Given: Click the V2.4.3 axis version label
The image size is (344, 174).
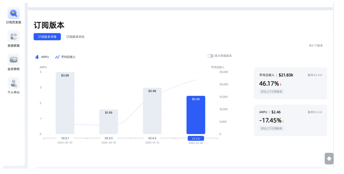Looking at the screenshot, I should pos(152,138).
